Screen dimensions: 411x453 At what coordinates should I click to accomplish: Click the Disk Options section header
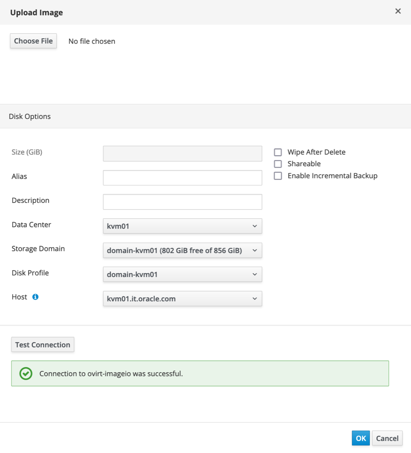30,116
